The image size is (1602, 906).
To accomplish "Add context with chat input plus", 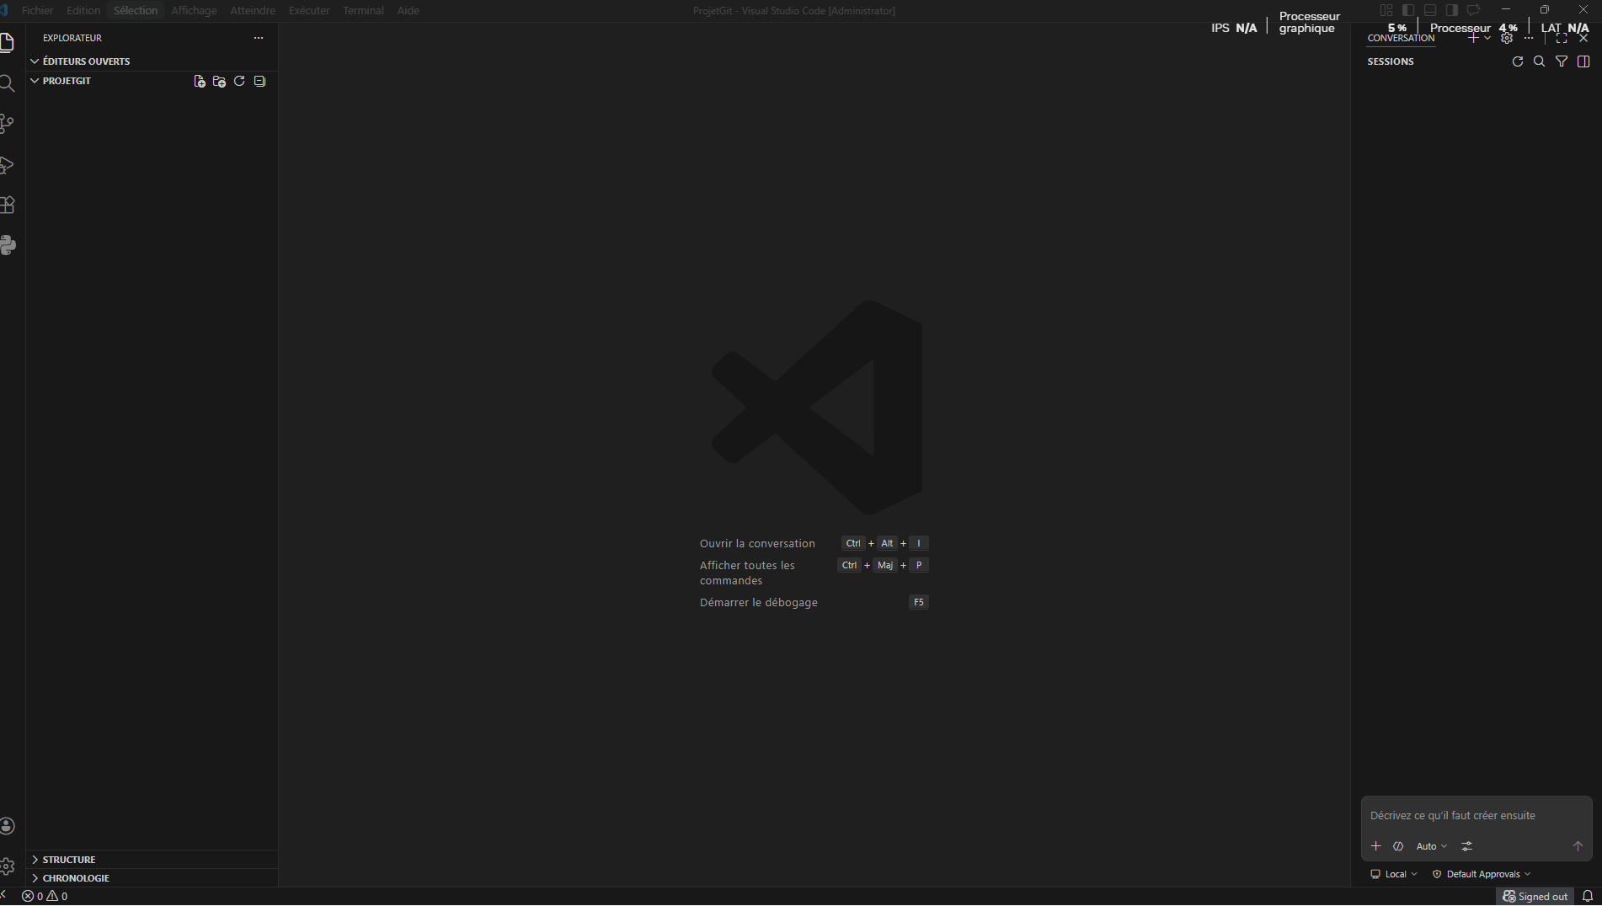I will [x=1376, y=847].
